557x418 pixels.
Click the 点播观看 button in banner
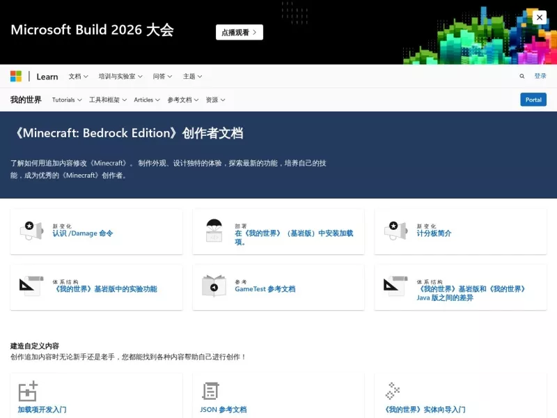pyautogui.click(x=240, y=32)
